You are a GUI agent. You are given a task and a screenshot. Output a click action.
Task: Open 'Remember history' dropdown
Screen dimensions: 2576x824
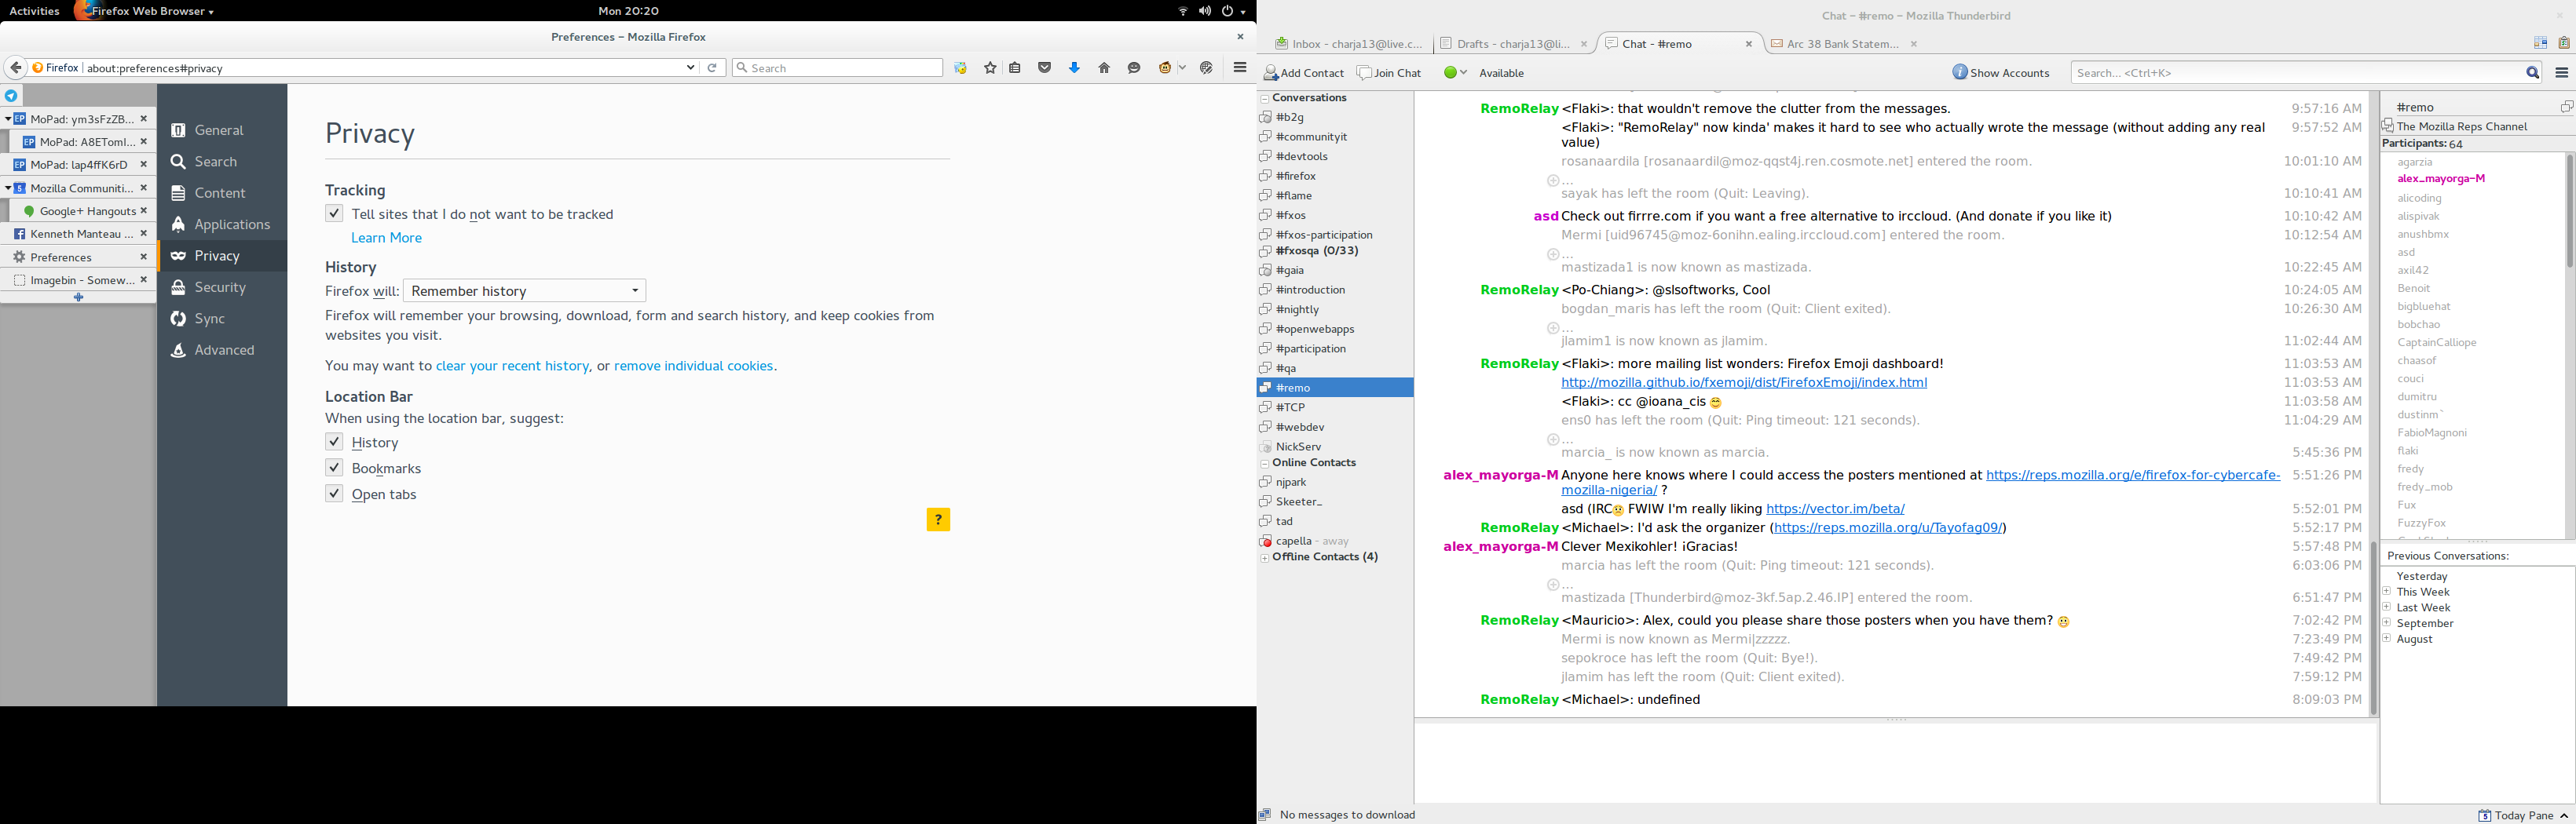pyautogui.click(x=524, y=290)
